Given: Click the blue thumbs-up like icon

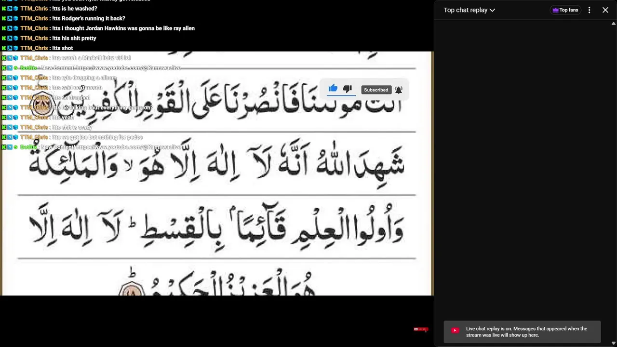Looking at the screenshot, I should click(333, 89).
